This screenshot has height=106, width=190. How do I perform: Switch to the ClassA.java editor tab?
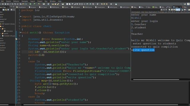[x=100, y=7]
